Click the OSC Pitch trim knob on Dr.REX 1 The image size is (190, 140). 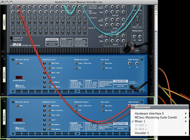(44, 63)
